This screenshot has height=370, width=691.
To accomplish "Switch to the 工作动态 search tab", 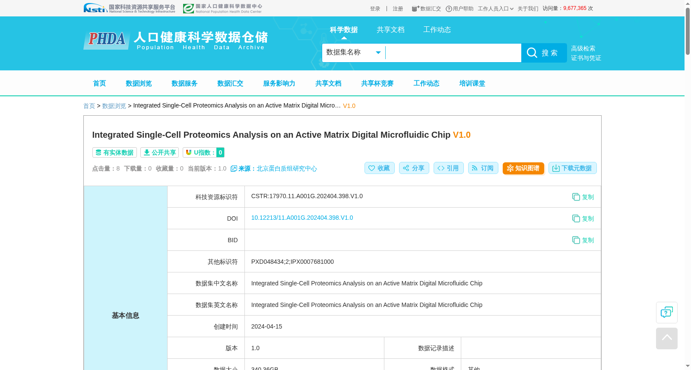I will (x=437, y=30).
